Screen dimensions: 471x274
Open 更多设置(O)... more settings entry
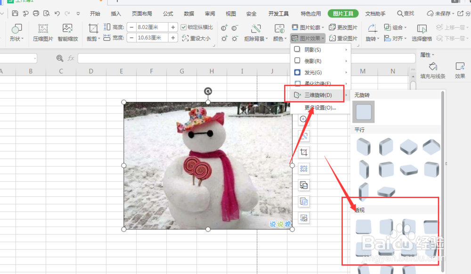(x=320, y=108)
